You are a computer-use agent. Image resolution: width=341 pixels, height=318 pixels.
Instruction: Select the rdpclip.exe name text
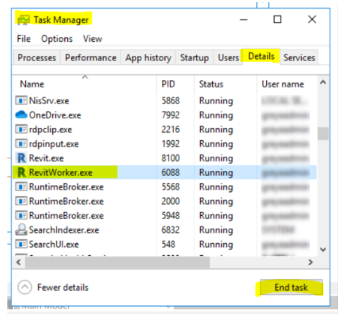pos(50,130)
